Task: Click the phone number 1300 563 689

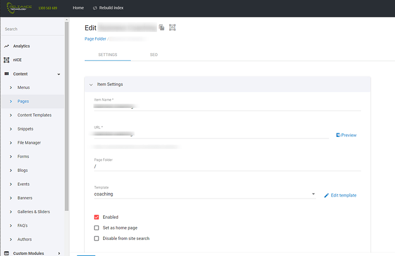Action: click(48, 8)
